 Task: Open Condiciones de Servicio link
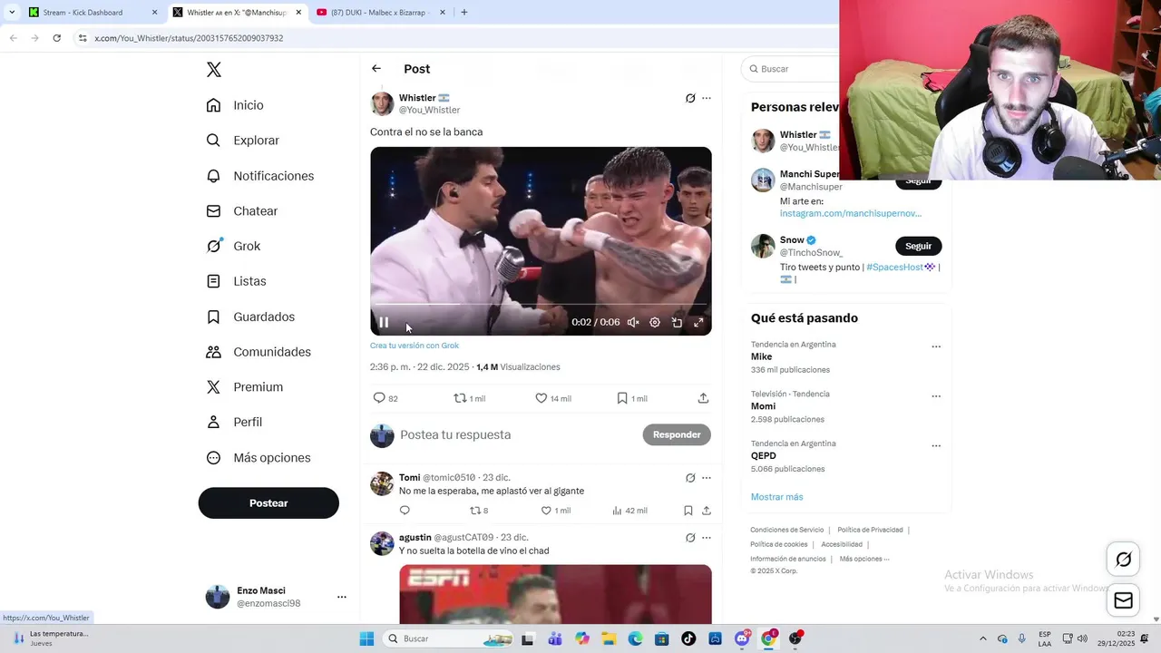(x=786, y=530)
